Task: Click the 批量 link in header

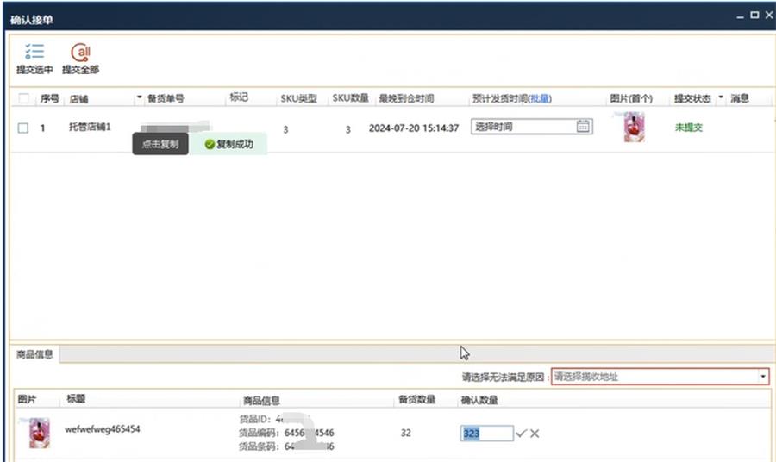Action: tap(540, 98)
